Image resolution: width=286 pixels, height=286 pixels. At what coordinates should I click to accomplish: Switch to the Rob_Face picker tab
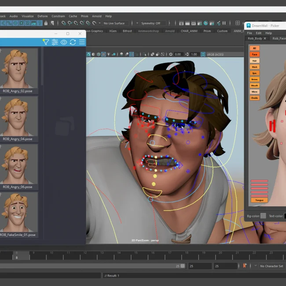point(279,38)
